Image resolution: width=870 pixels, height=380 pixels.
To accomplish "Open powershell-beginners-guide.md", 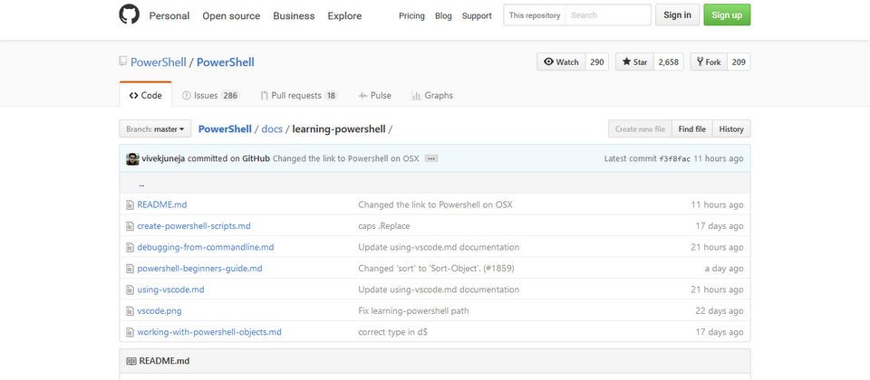I will coord(199,269).
